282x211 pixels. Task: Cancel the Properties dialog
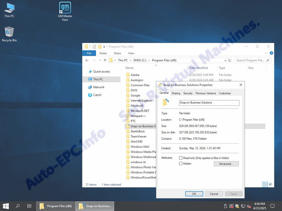[214, 194]
